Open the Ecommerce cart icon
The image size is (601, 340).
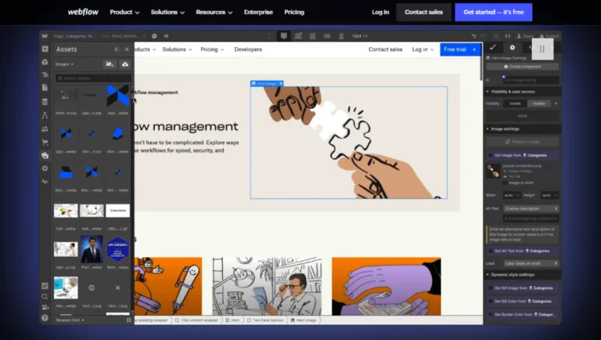tap(45, 143)
